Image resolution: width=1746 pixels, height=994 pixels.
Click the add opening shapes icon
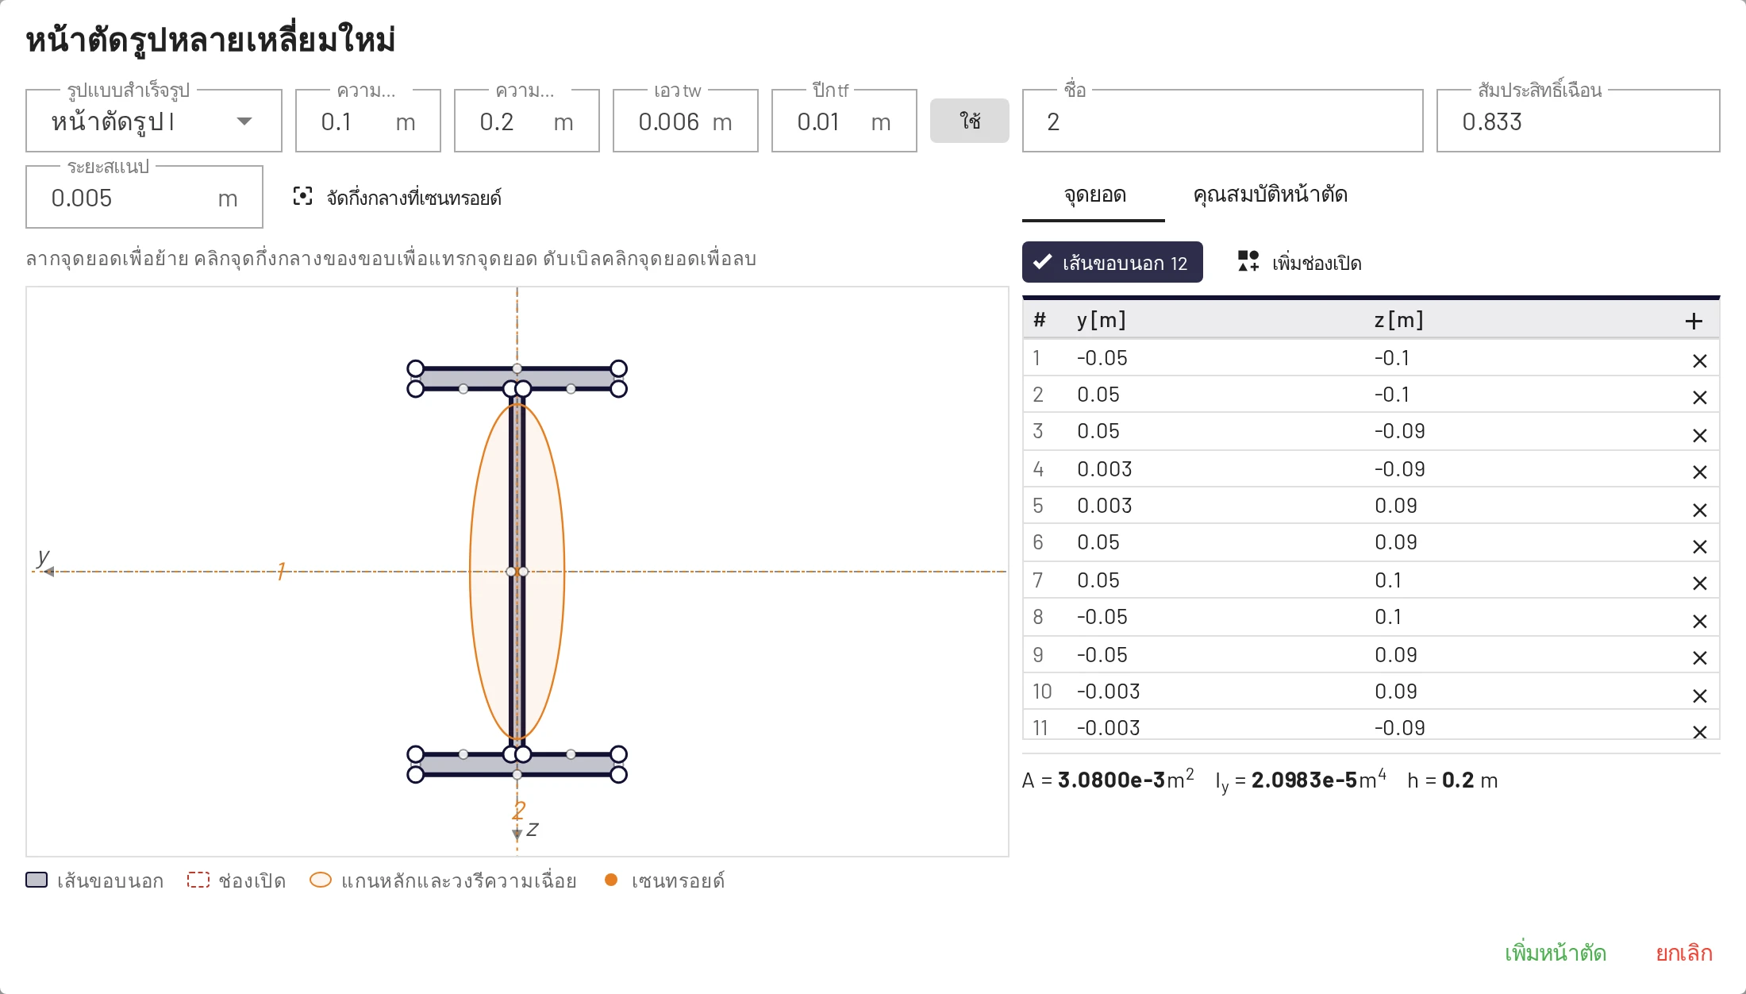1248,261
